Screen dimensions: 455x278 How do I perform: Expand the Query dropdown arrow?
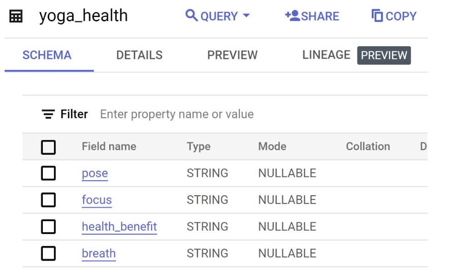click(247, 16)
